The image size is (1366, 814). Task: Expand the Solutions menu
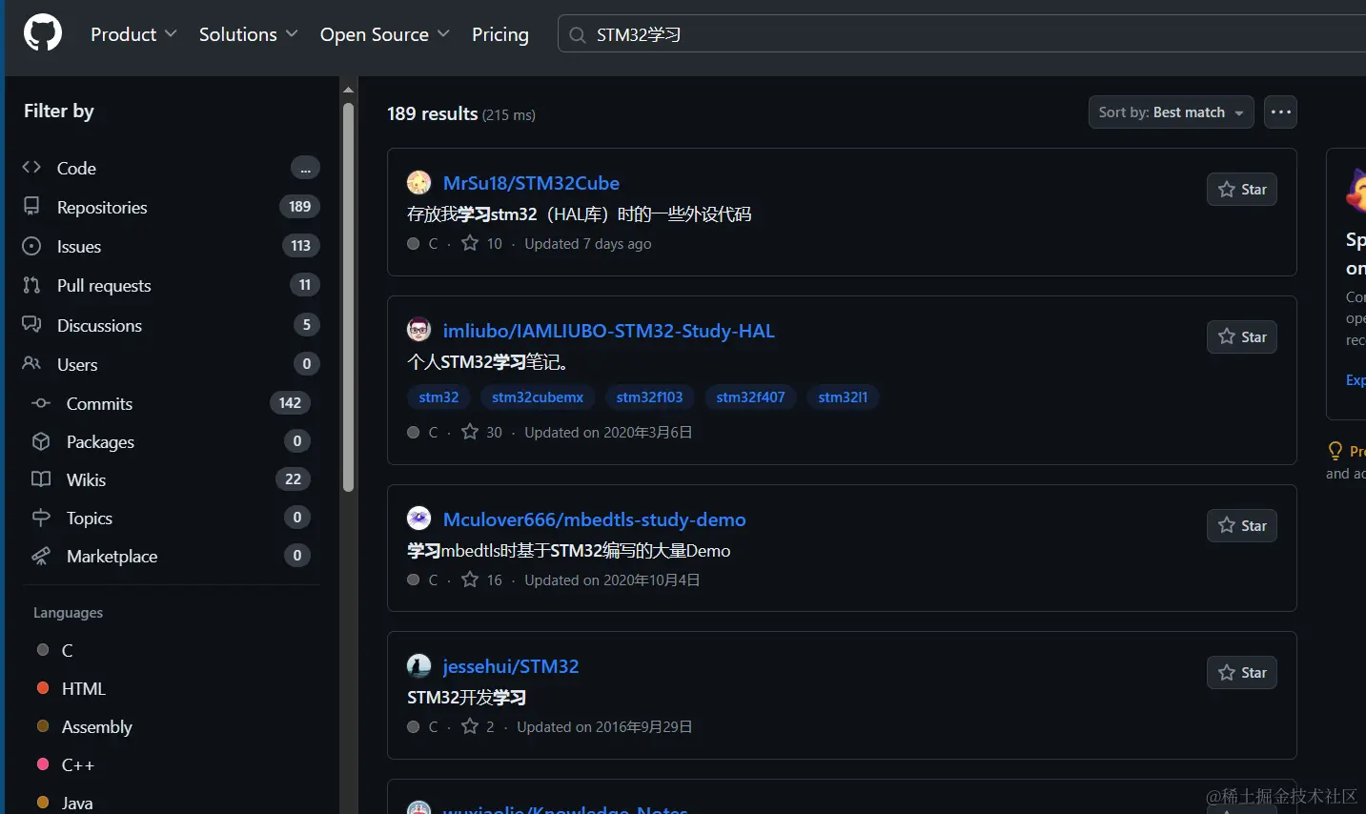tap(248, 34)
